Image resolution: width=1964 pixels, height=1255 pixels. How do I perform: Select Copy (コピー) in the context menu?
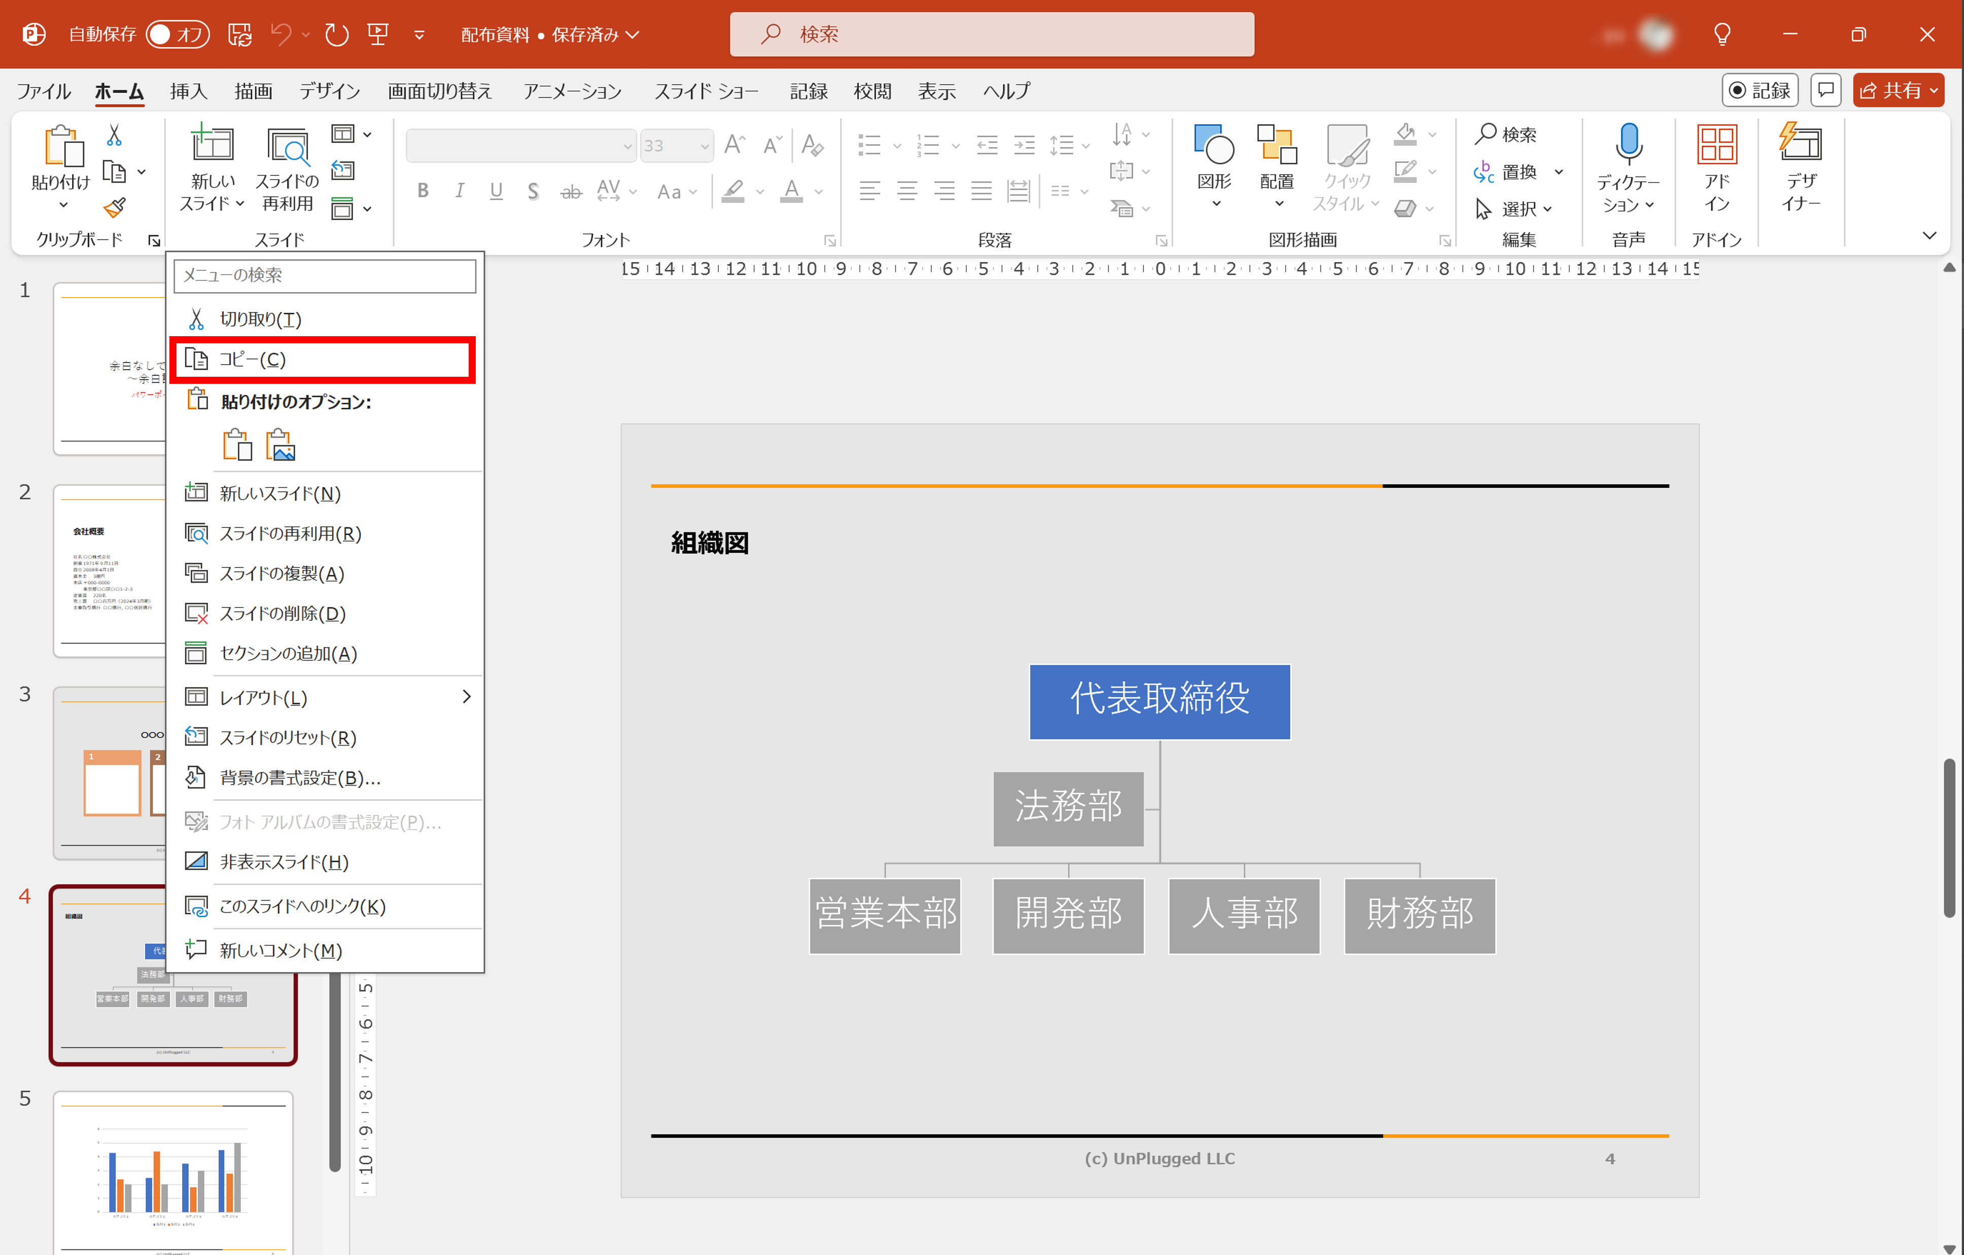click(253, 360)
